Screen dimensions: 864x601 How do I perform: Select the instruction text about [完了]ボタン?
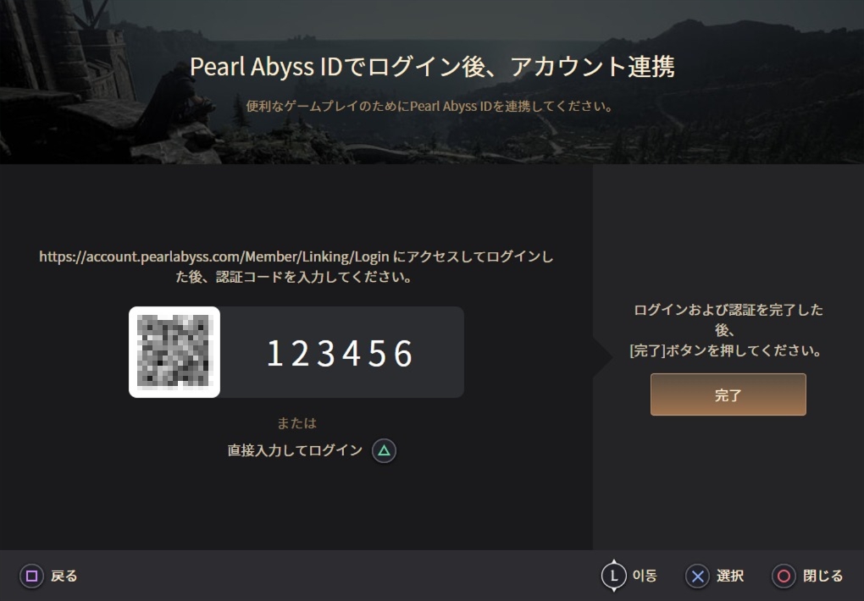[727, 330]
